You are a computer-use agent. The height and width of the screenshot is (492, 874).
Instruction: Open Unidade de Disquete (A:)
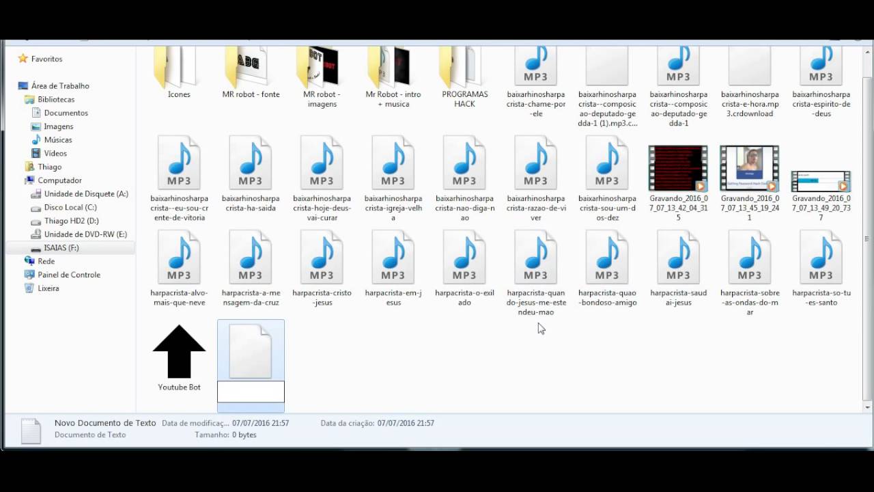tap(86, 194)
